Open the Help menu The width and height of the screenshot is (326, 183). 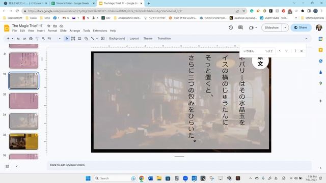113,30
